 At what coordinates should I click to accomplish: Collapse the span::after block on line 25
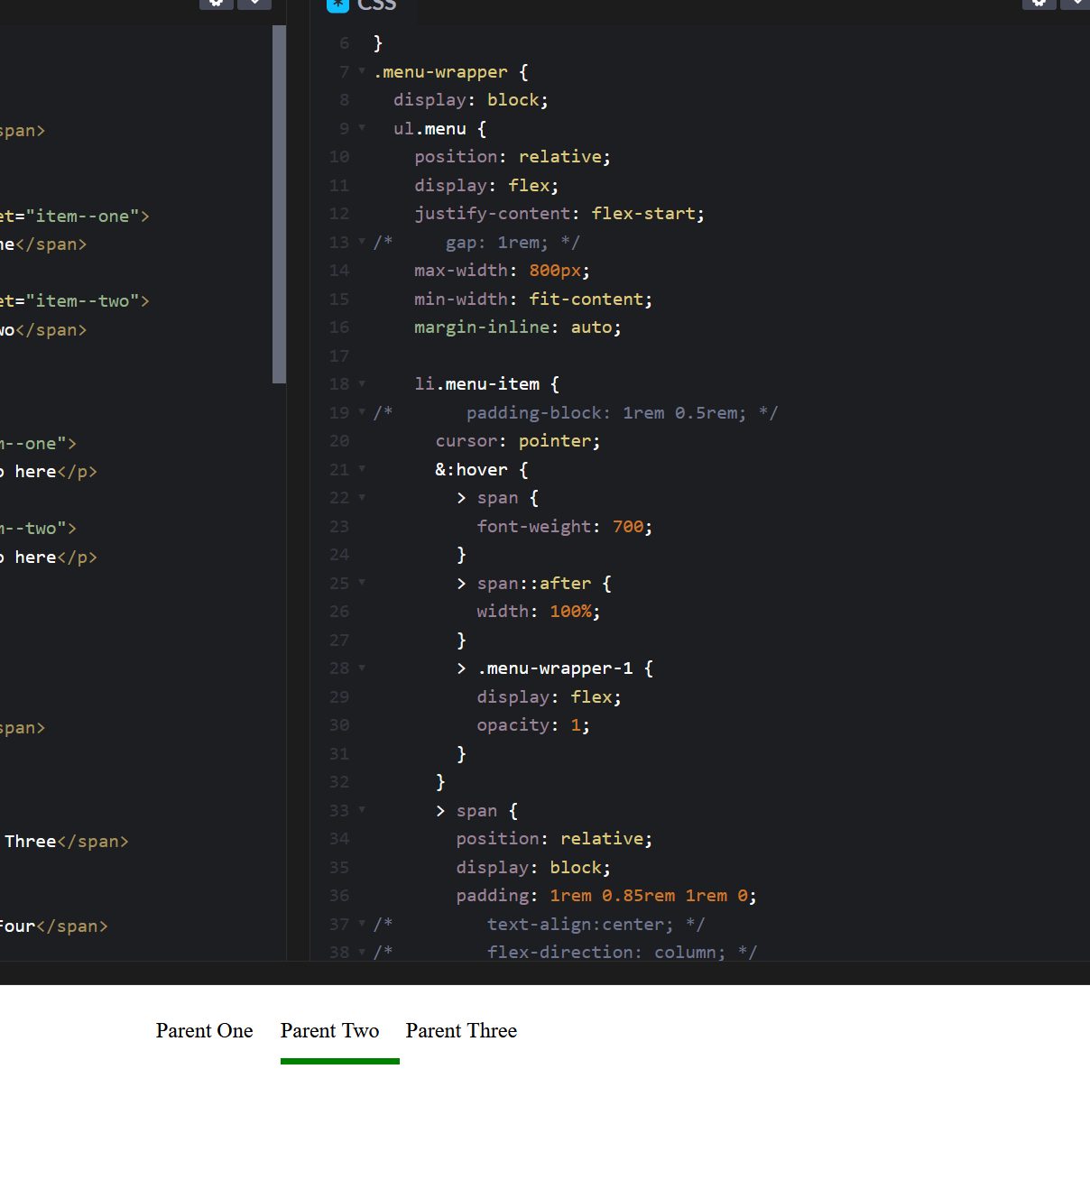pyautogui.click(x=361, y=584)
